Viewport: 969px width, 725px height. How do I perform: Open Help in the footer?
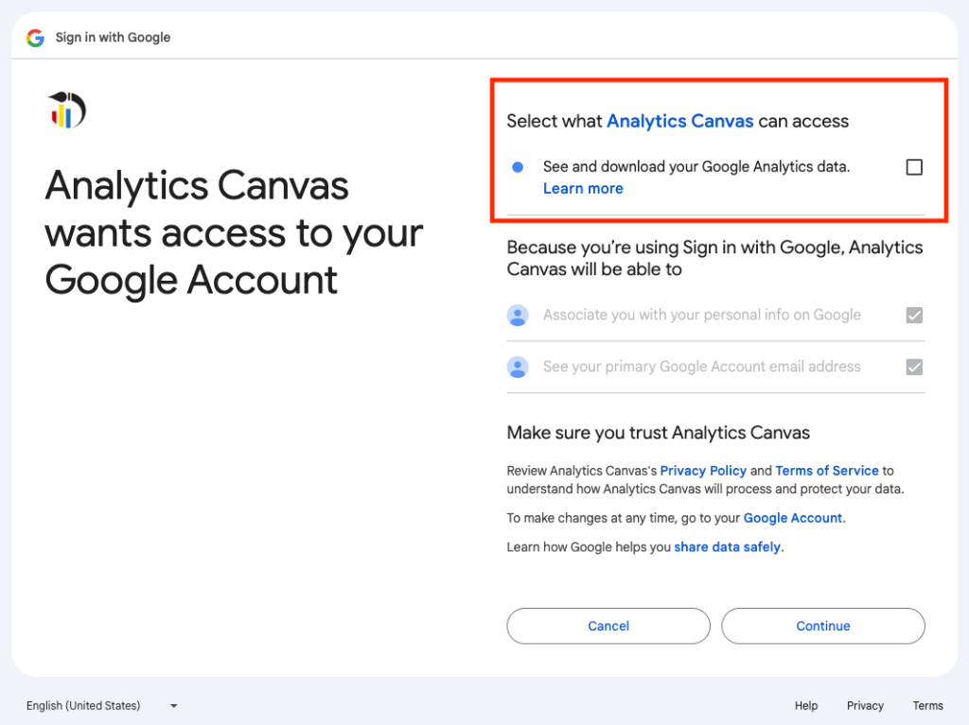coord(806,705)
